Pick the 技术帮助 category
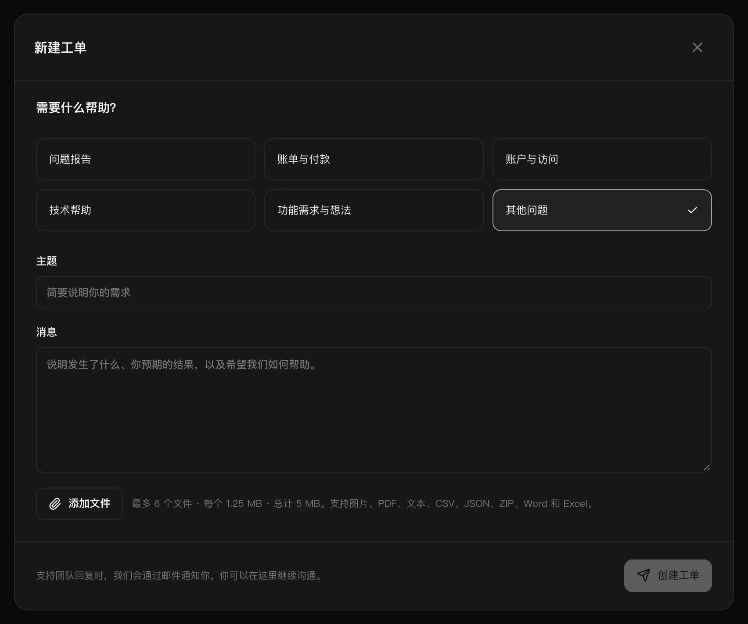Image resolution: width=748 pixels, height=624 pixels. click(146, 210)
